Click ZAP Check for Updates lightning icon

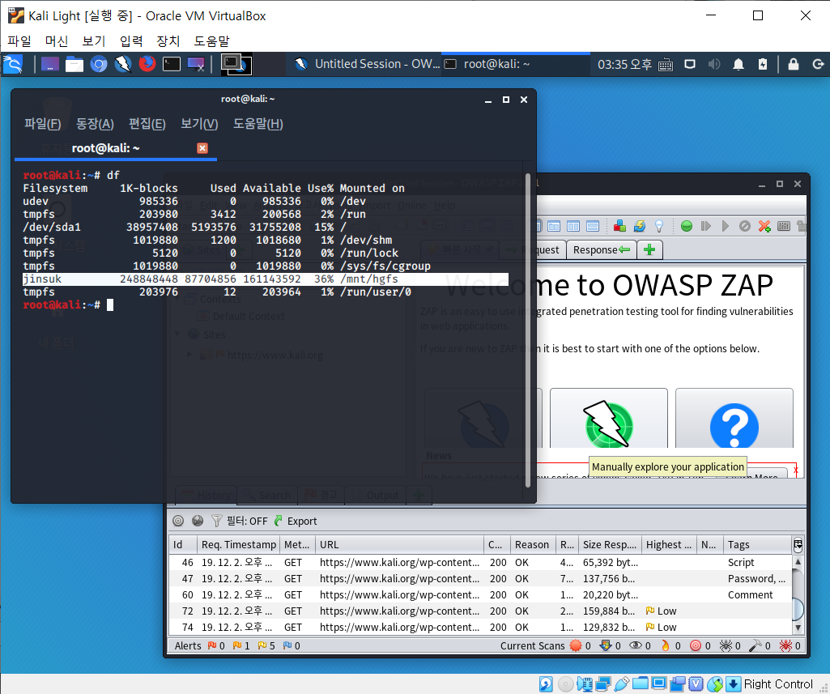coord(640,227)
